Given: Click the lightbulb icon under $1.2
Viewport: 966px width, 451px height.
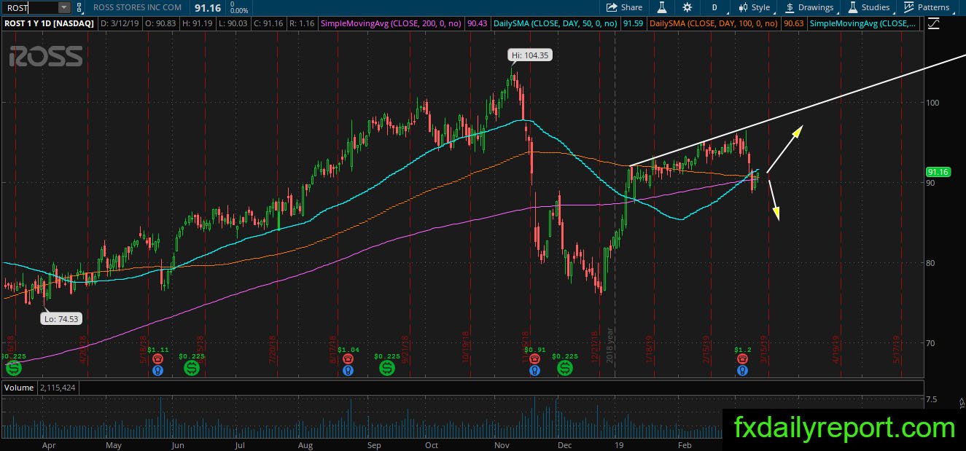Looking at the screenshot, I should click(x=741, y=370).
